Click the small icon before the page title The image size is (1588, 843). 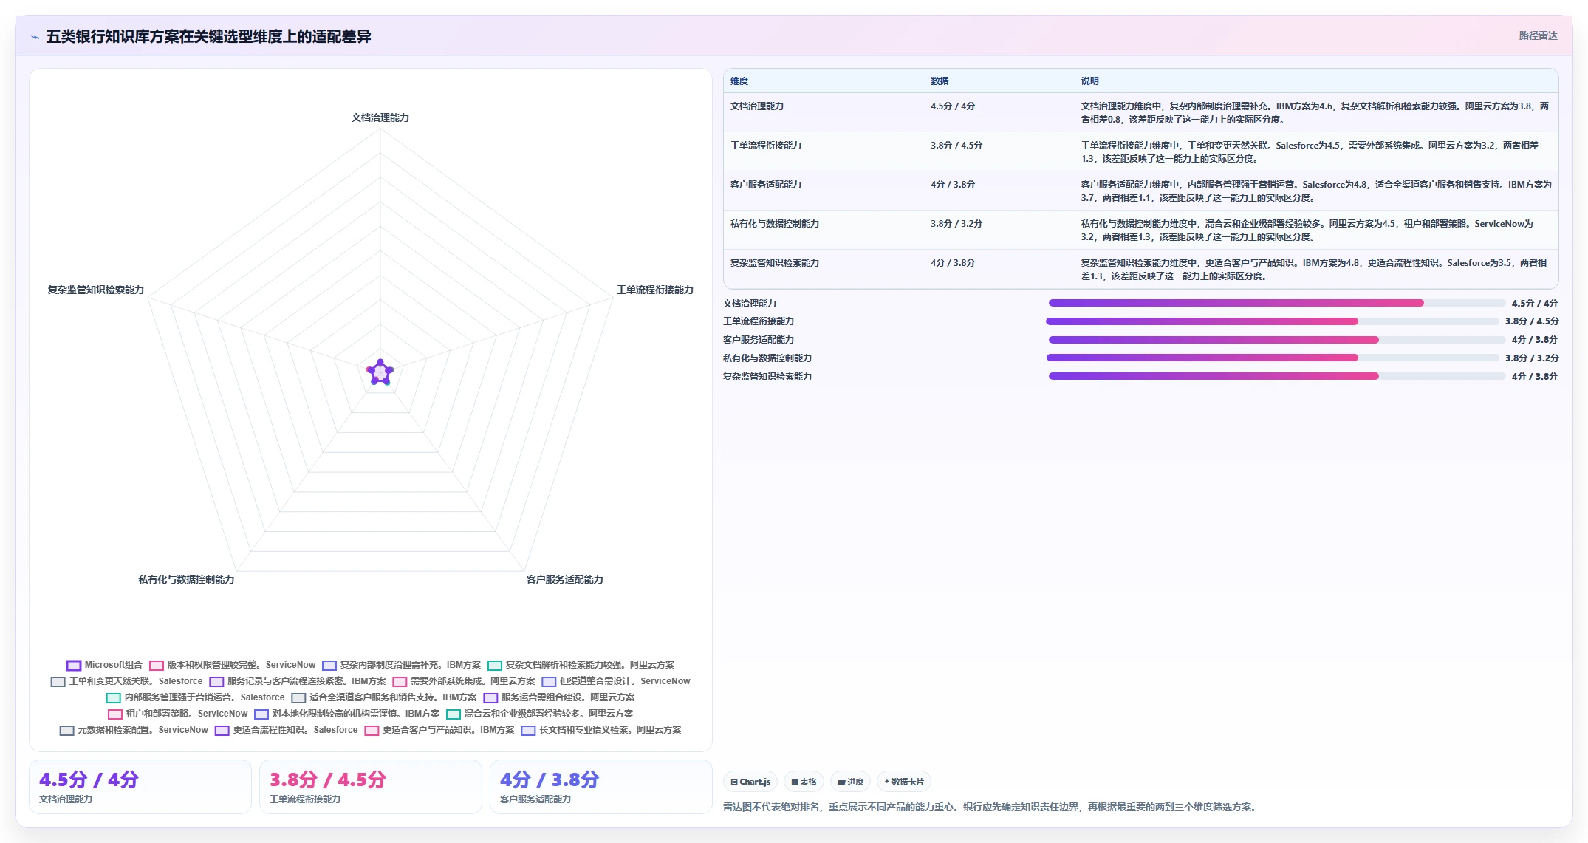[35, 37]
